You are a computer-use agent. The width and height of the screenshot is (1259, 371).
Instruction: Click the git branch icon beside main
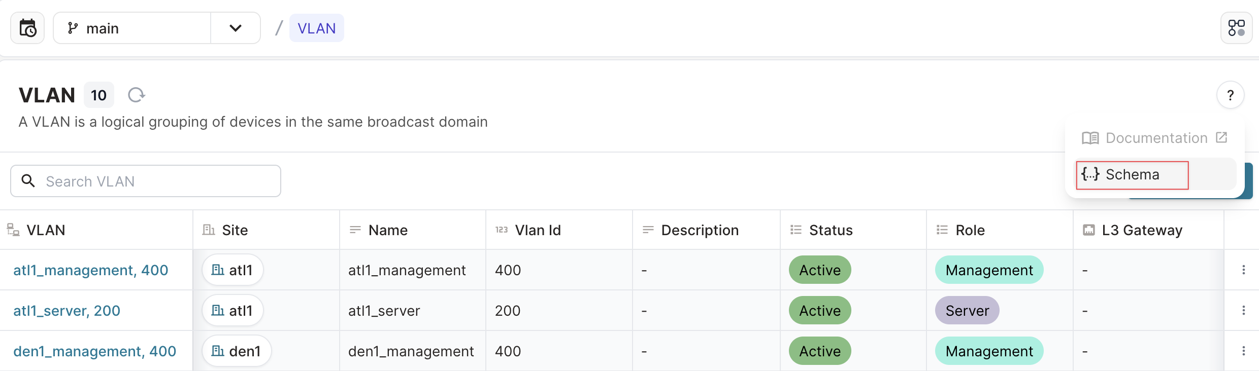[73, 28]
